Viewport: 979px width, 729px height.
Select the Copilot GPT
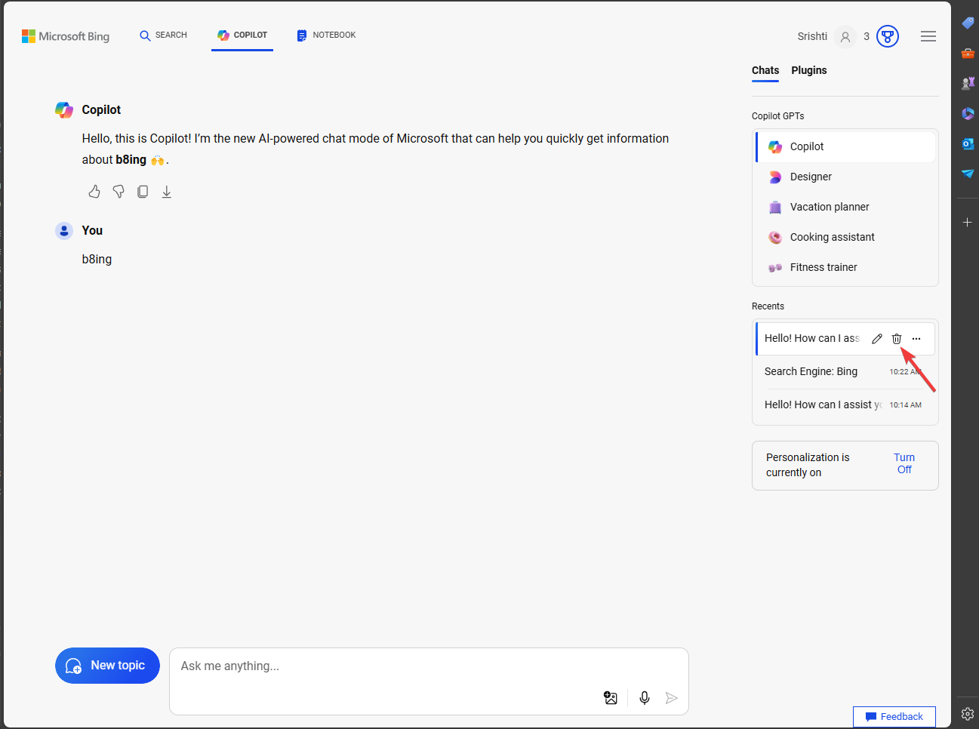click(845, 146)
